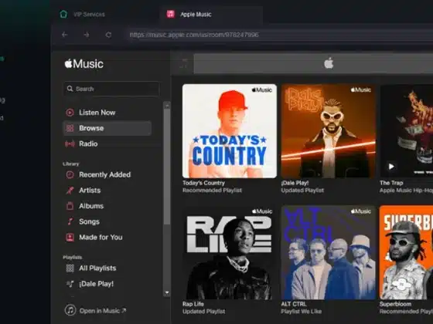Go forward with the forward arrow
This screenshot has width=433, height=324.
click(87, 35)
